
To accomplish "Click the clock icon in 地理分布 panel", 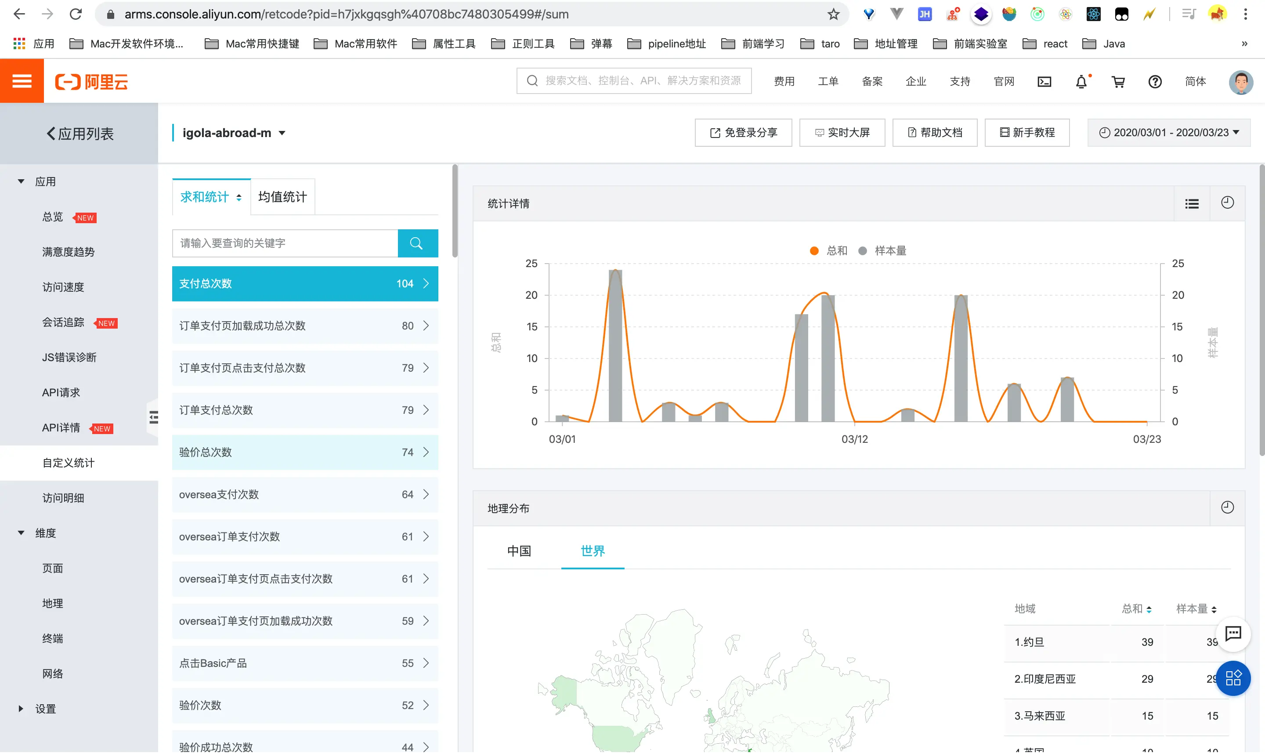I will click(1227, 507).
